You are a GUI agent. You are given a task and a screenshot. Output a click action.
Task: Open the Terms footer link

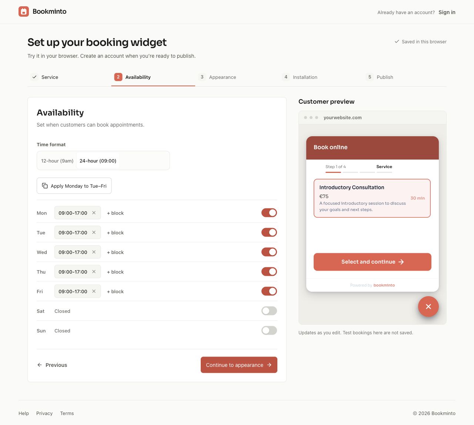67,414
